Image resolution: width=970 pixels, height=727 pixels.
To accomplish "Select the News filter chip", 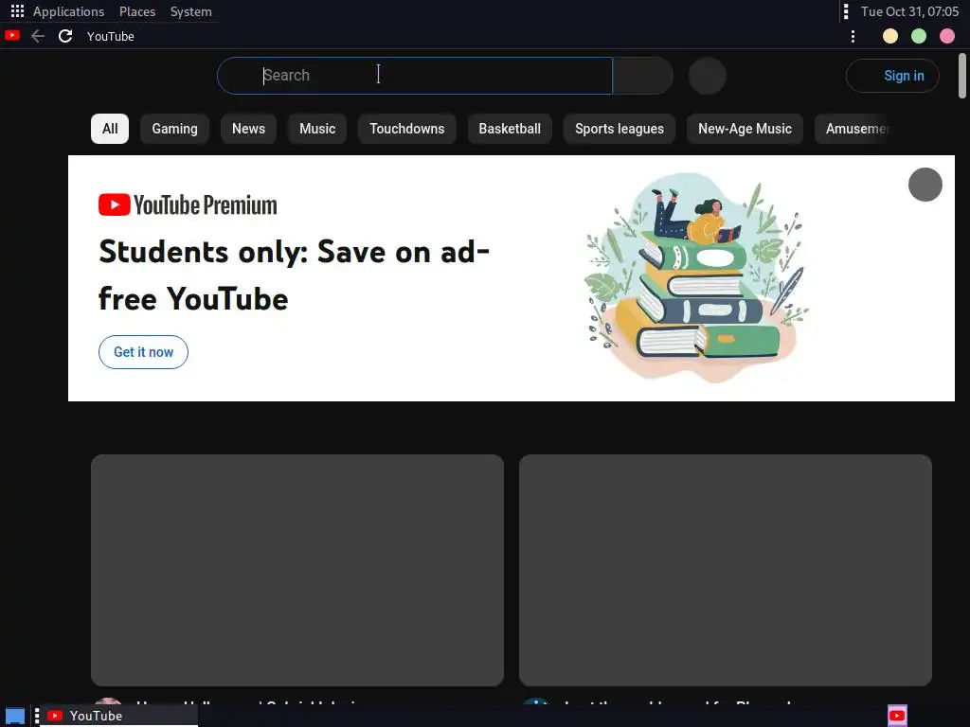I will (248, 129).
